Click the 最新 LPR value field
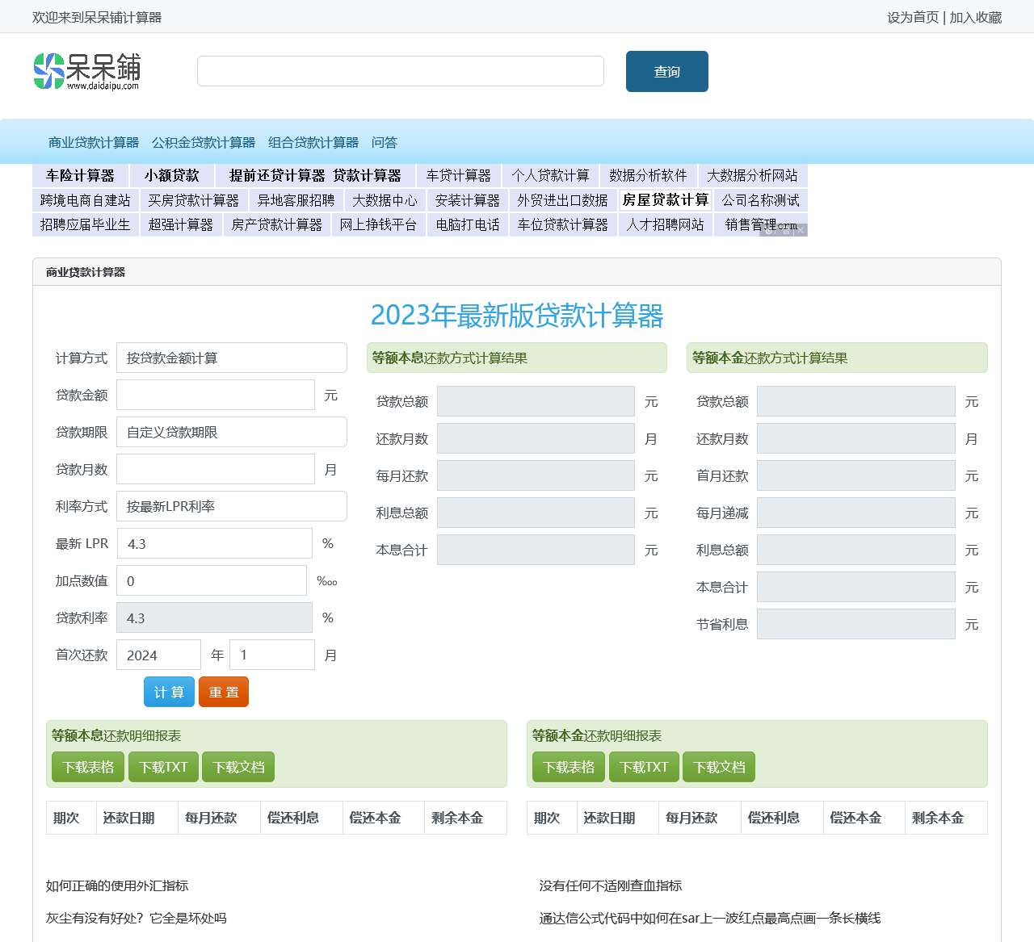Viewport: 1034px width, 942px height. pos(215,543)
